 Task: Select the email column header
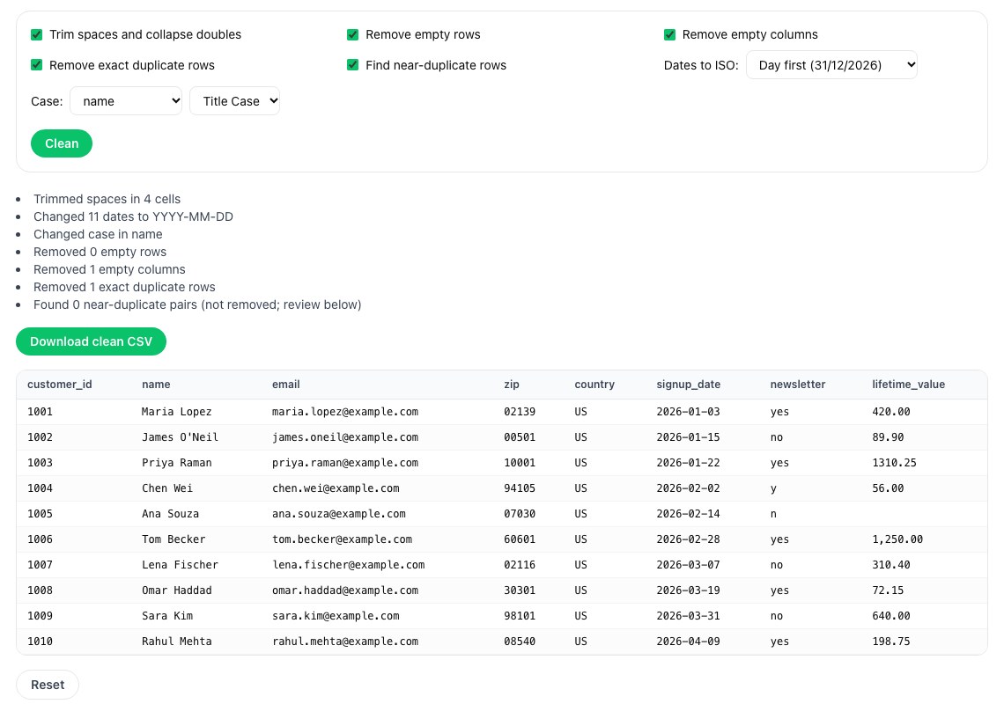[285, 385]
